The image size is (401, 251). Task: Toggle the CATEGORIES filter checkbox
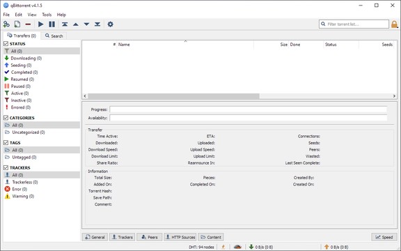[x=6, y=118]
